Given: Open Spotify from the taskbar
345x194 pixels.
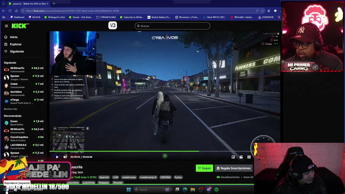Looking at the screenshot, I should (216, 190).
